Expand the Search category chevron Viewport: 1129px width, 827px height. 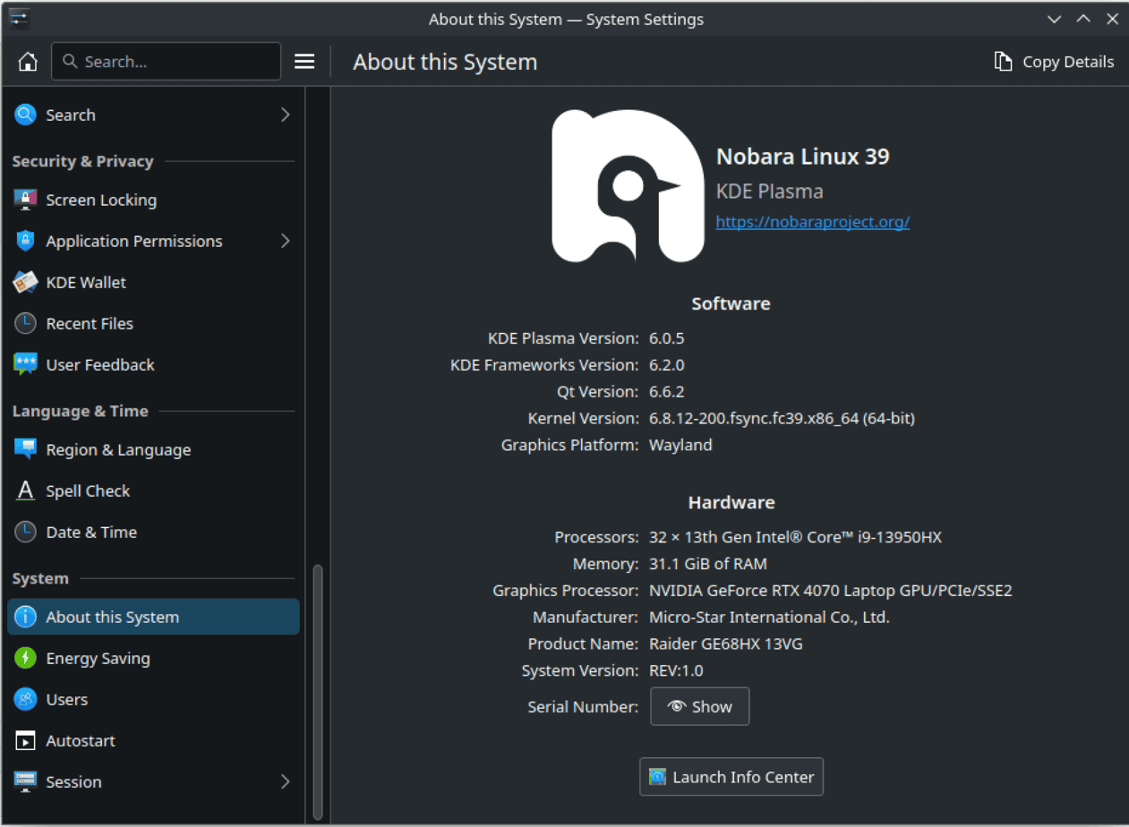(x=284, y=115)
